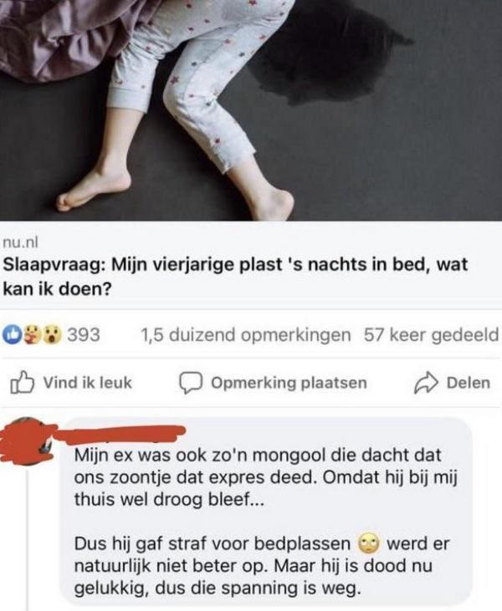The width and height of the screenshot is (502, 611).
Task: Open the 1,5 duizend opmerkingen link
Action: (245, 335)
